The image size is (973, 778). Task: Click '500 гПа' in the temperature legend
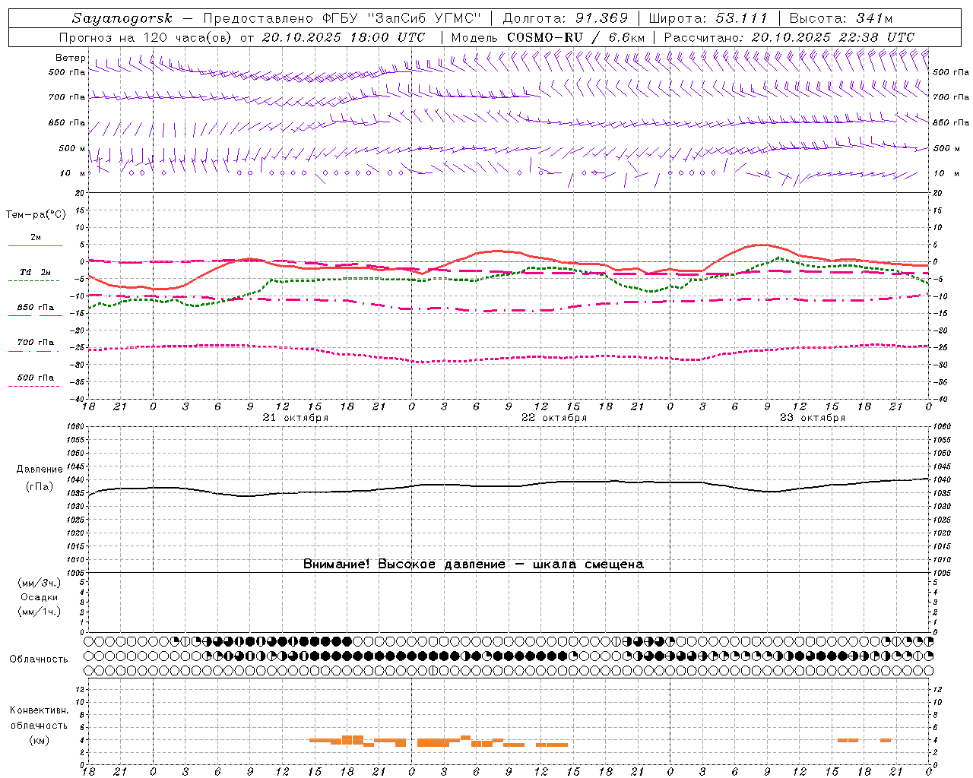35,378
